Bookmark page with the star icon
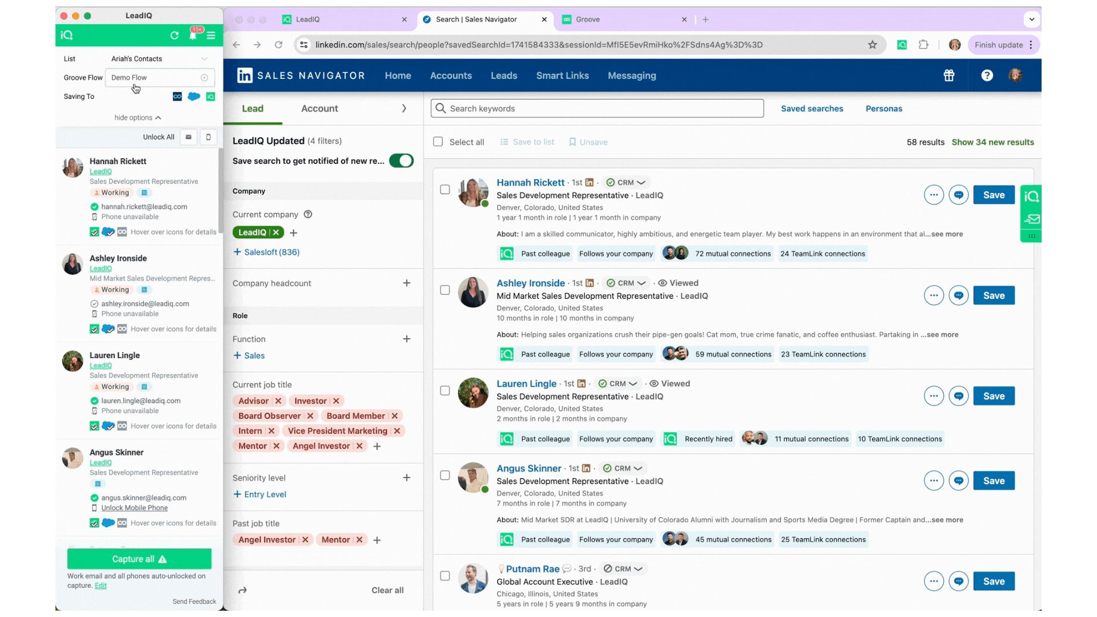 click(x=872, y=45)
